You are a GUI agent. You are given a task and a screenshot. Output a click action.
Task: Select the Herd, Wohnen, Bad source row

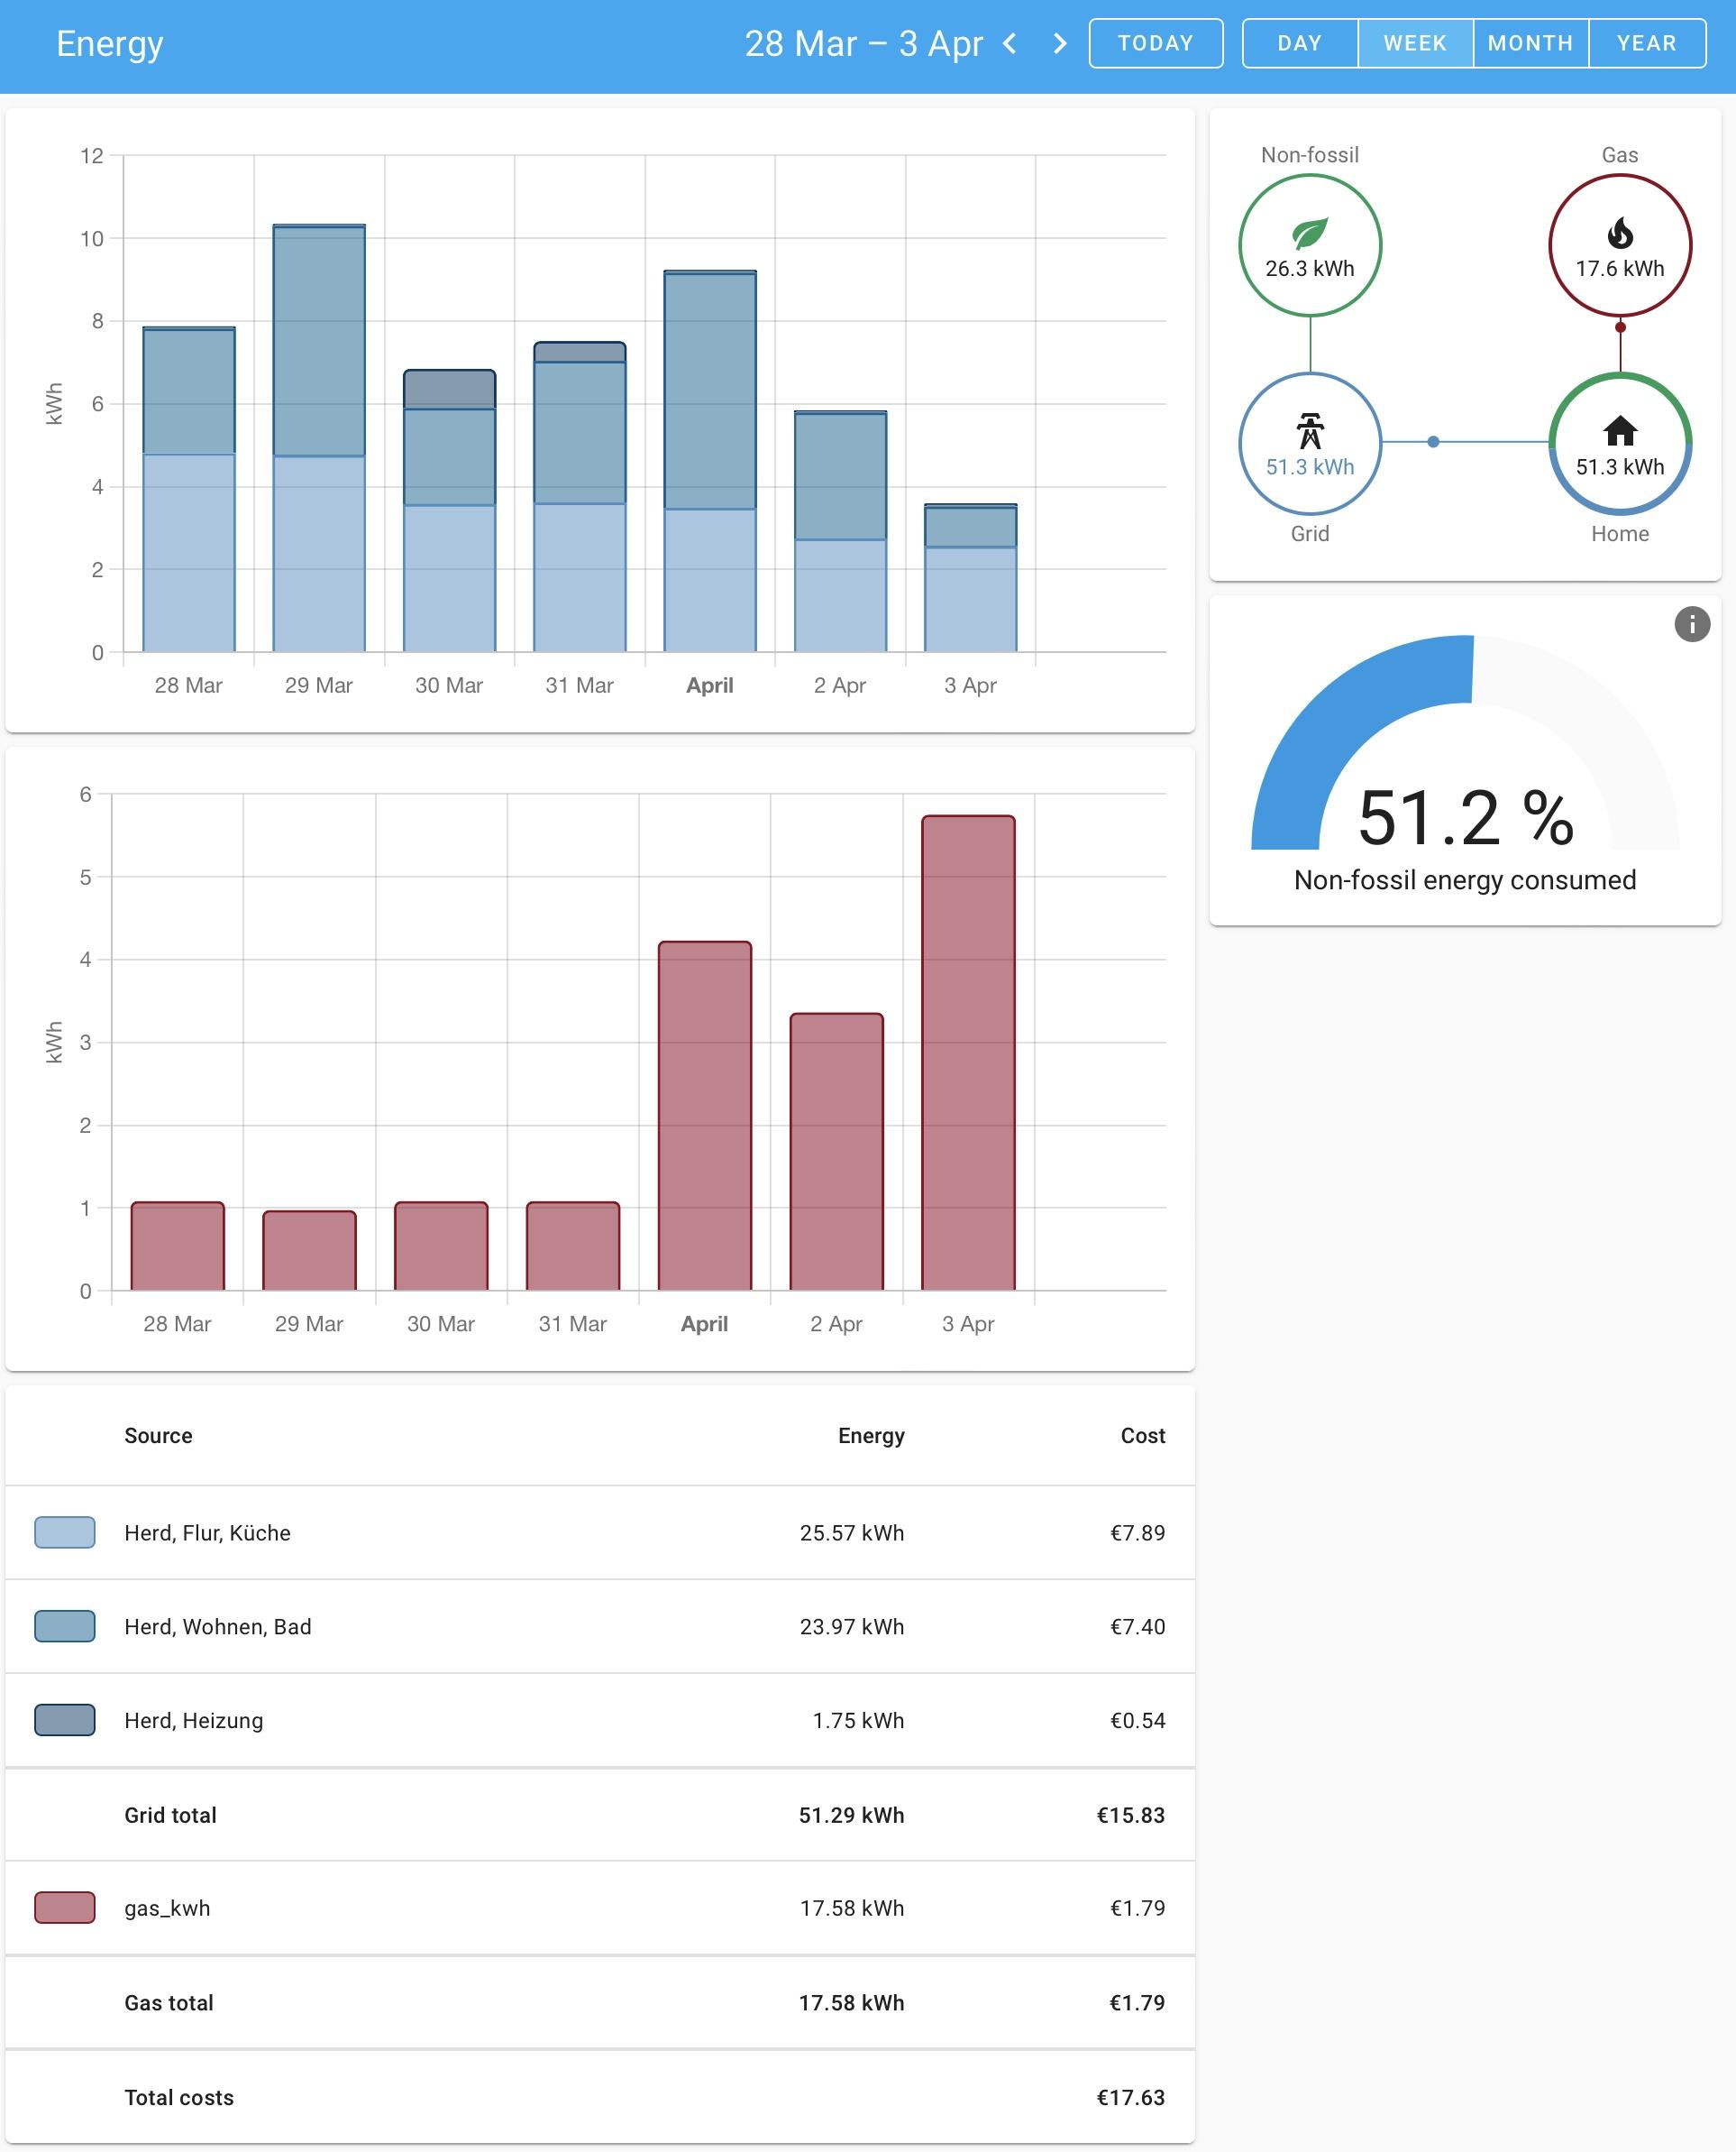[600, 1627]
